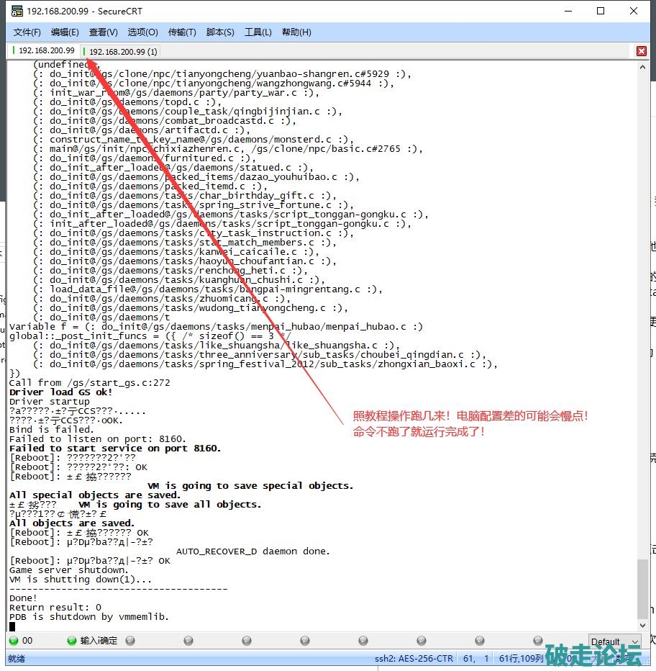The image size is (656, 671).
Task: Switch to the first 192.168.200.99 tab
Action: click(x=45, y=50)
